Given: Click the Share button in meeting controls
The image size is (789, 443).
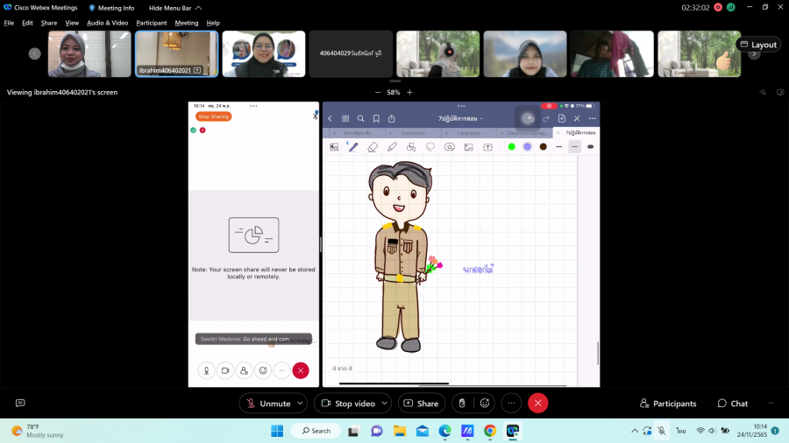Looking at the screenshot, I should coord(421,404).
